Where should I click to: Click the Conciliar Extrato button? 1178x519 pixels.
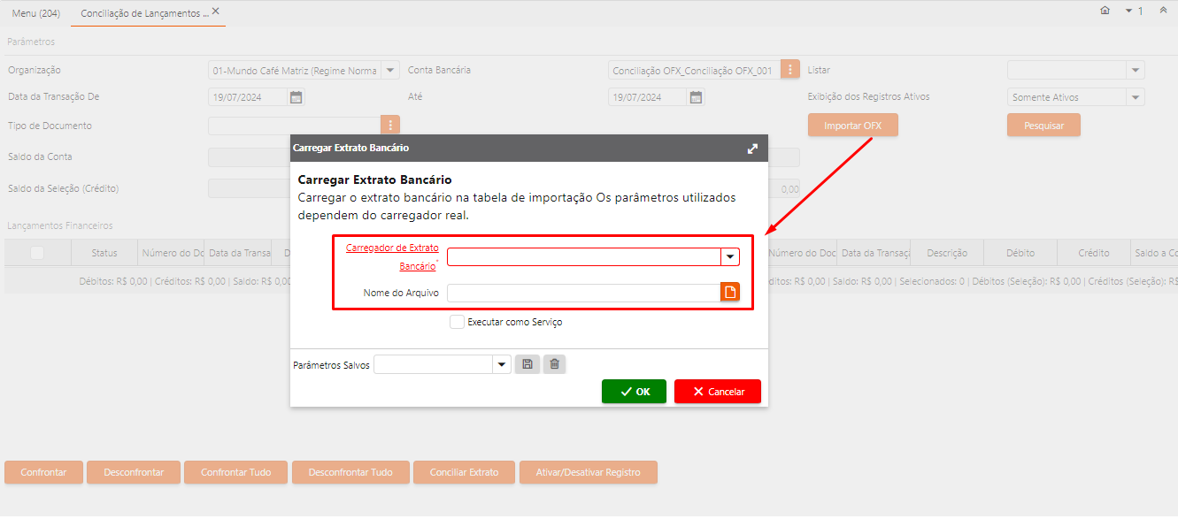464,472
